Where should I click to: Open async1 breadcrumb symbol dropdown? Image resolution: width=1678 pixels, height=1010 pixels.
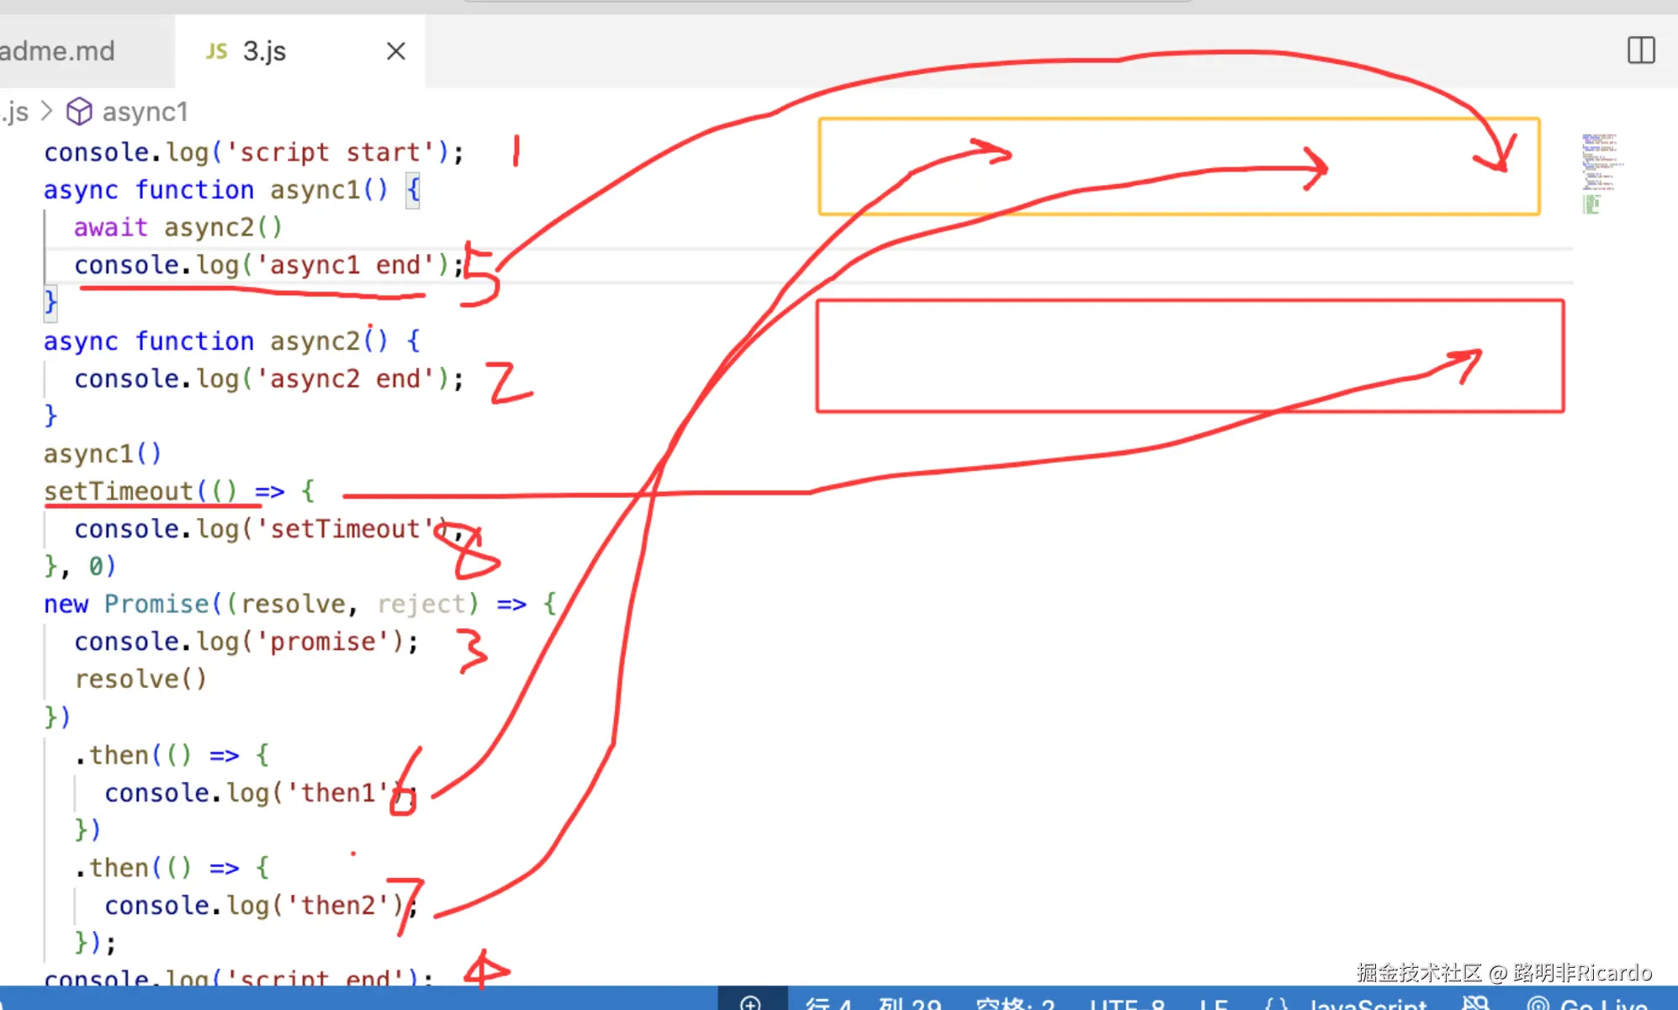[145, 111]
